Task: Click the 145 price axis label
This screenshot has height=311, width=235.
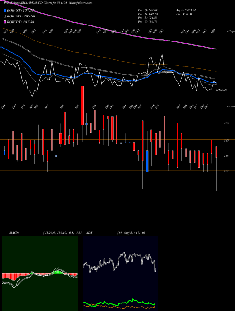Action: [226, 140]
